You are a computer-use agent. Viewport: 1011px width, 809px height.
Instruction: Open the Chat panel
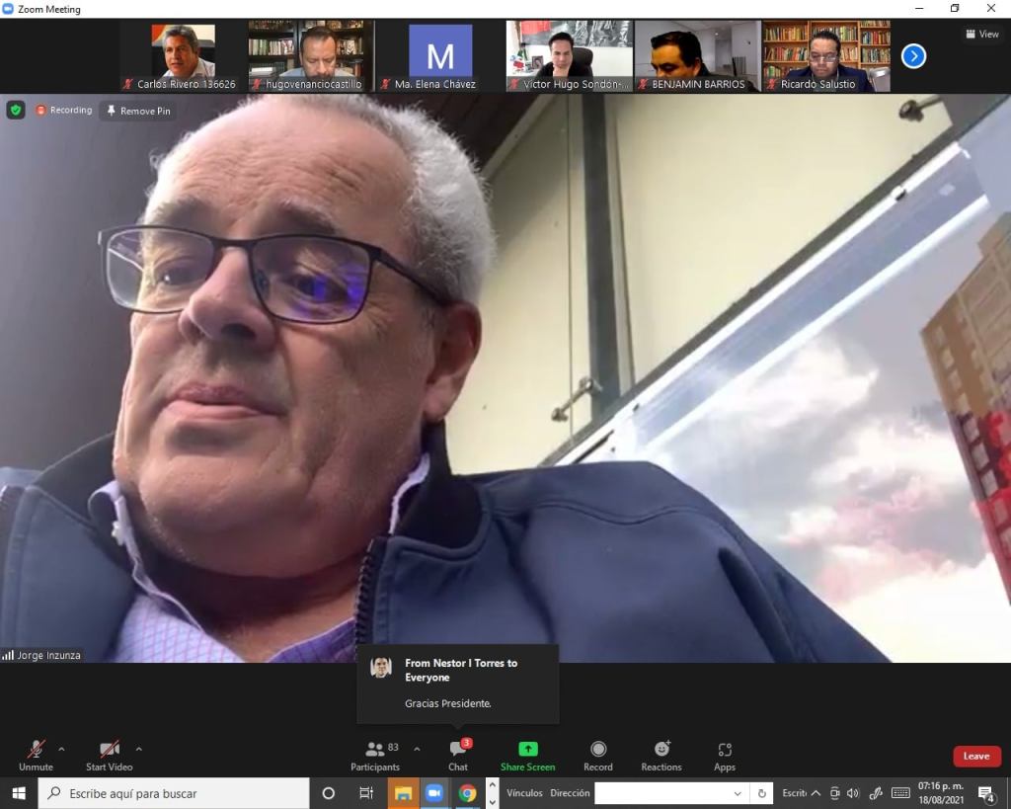458,751
